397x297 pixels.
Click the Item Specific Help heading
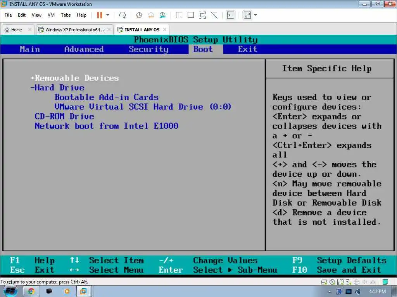[x=327, y=68]
